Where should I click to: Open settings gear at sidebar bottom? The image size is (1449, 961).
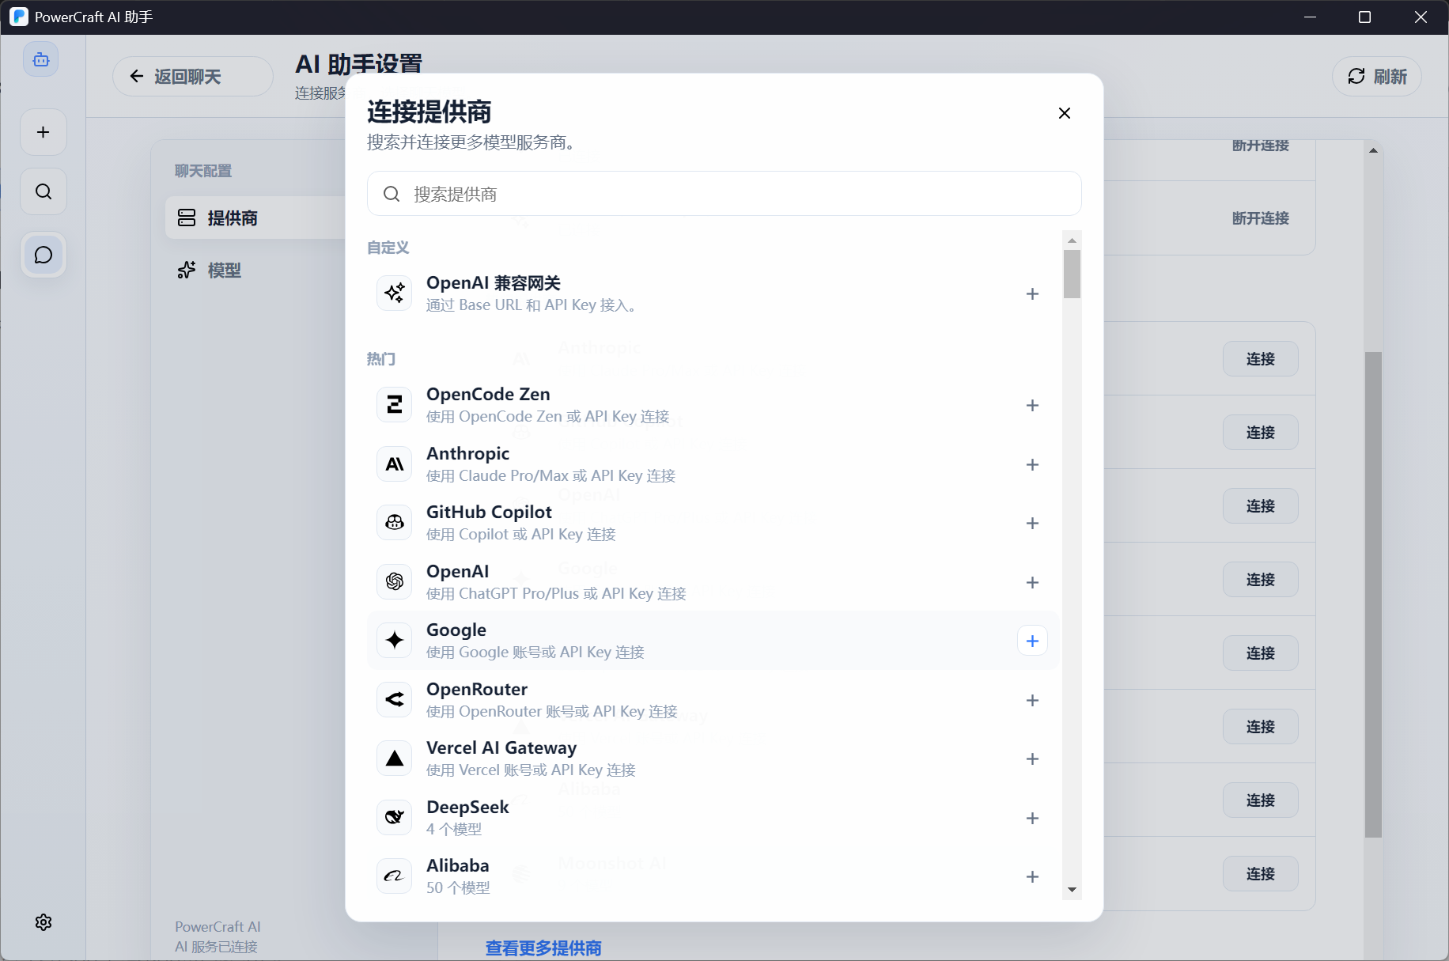[44, 922]
